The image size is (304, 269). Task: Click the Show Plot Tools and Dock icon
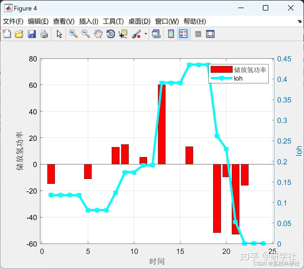point(210,34)
